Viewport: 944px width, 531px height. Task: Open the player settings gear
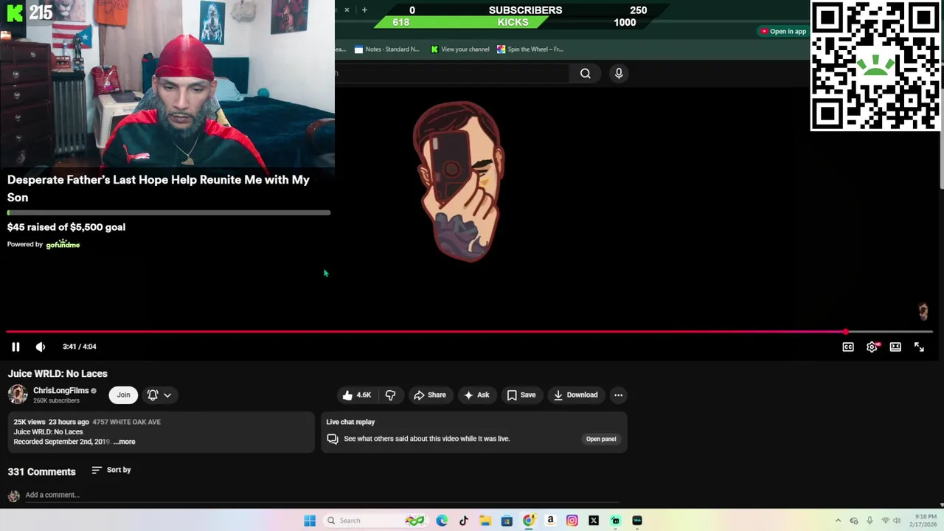pos(872,347)
